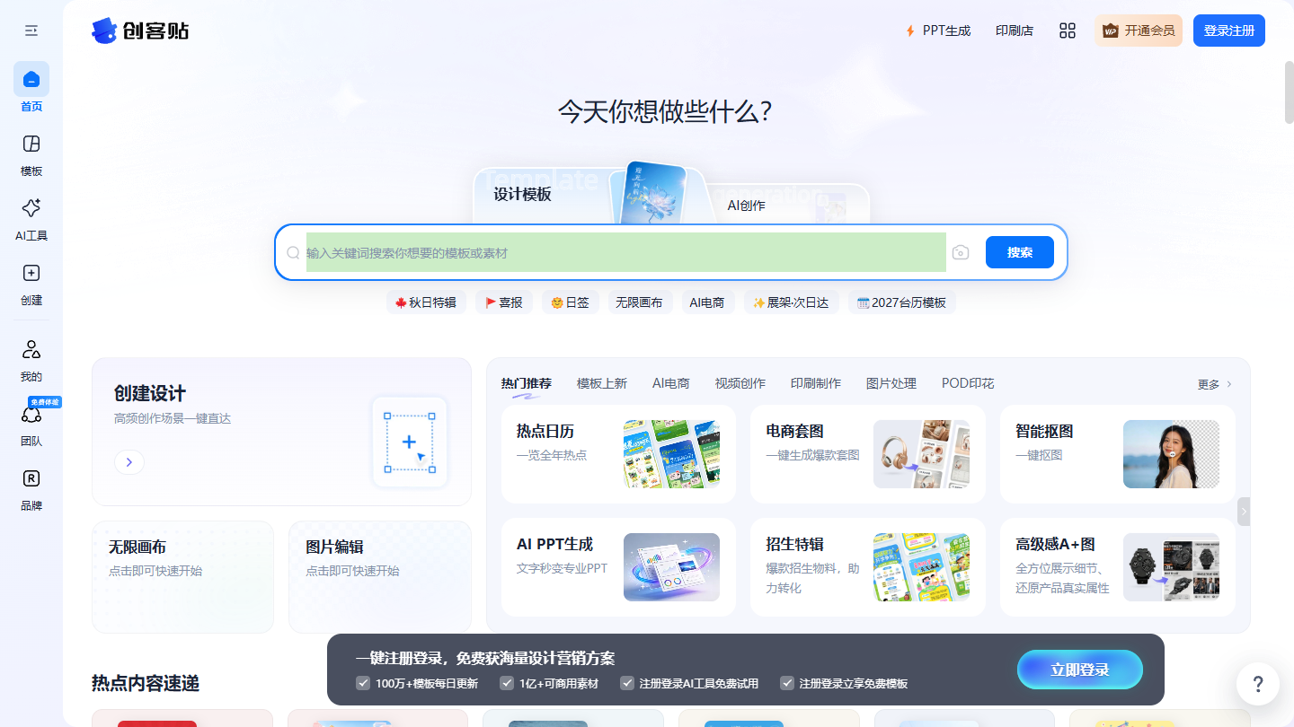Switch to AI电商 tab
Screen dimensions: 1294x727
point(671,383)
